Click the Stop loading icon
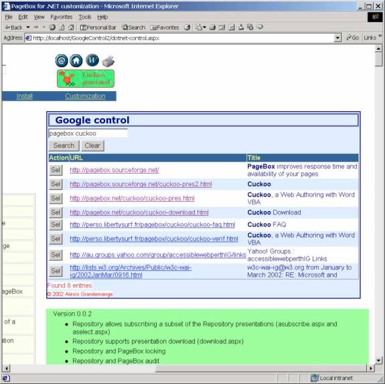Screen dimensions: 385x384 click(x=52, y=27)
